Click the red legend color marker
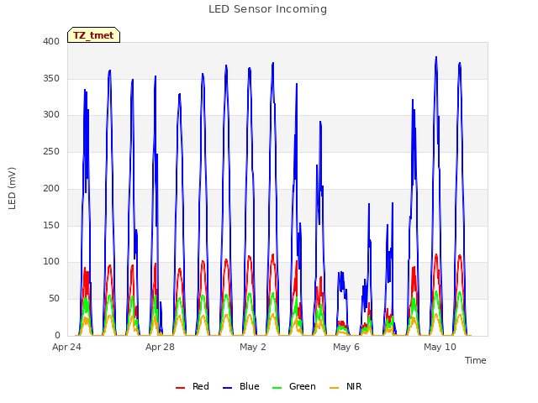The image size is (538, 403). click(x=180, y=388)
